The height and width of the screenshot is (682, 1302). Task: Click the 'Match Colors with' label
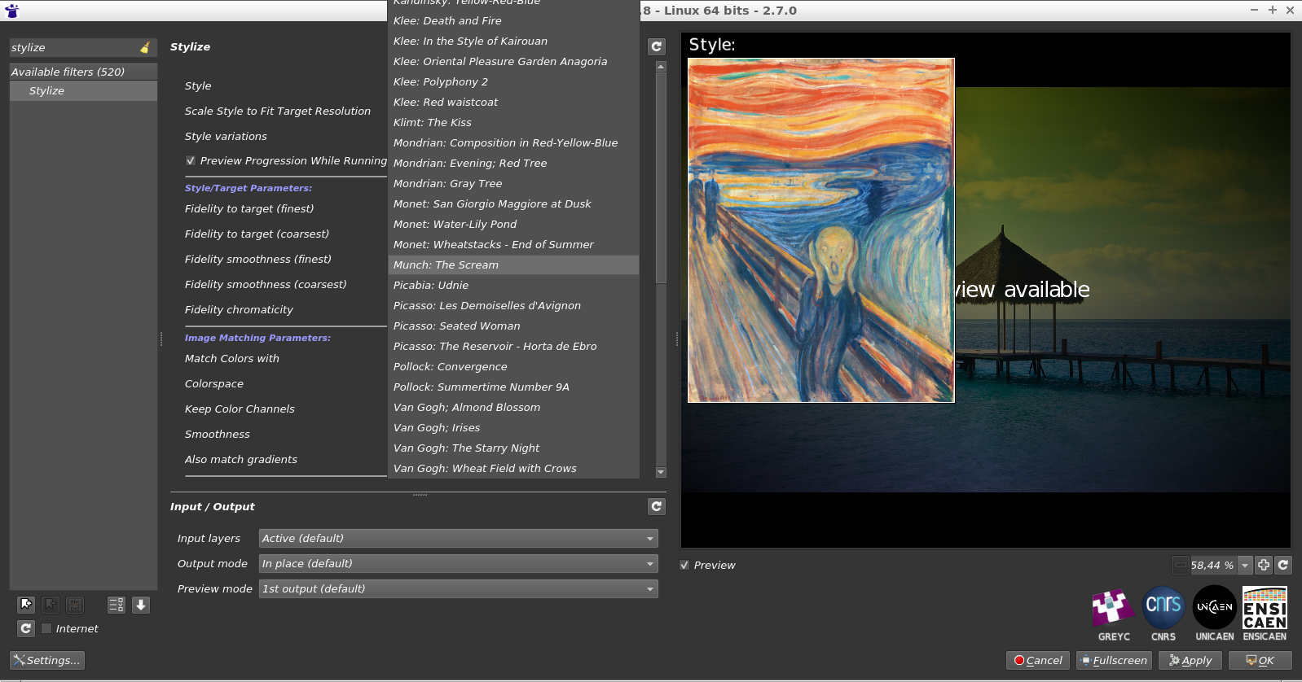(x=232, y=359)
